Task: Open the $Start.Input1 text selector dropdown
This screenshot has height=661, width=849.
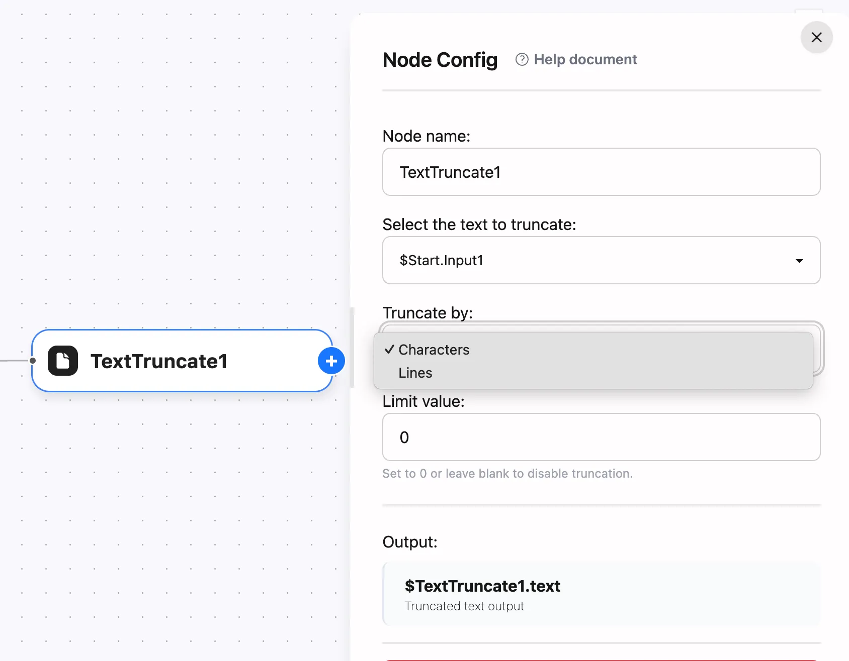Action: 601,261
